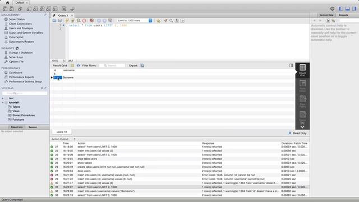The image size is (359, 202).
Task: Beautify the query with broom icon
Action: point(165,21)
